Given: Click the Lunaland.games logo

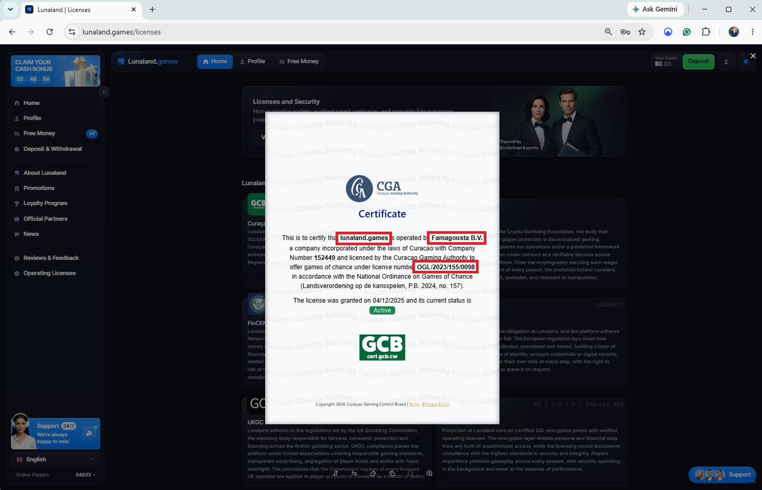Looking at the screenshot, I should click(148, 62).
